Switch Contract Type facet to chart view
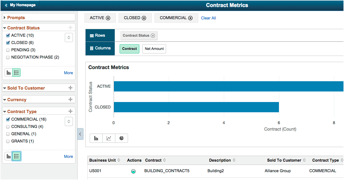This screenshot has height=180, width=344. coord(8,156)
